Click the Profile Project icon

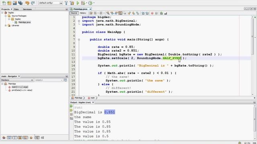[90, 3]
